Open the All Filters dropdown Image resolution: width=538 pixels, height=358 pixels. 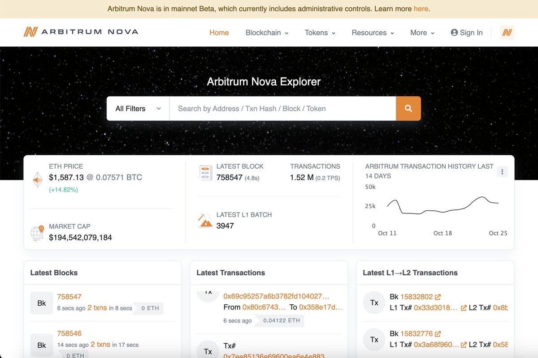click(138, 108)
